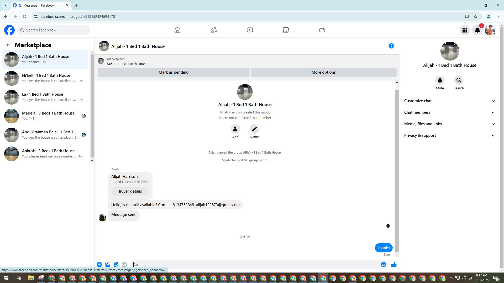Reload the page with the refresh icon
The width and height of the screenshot is (504, 283).
coord(25,17)
